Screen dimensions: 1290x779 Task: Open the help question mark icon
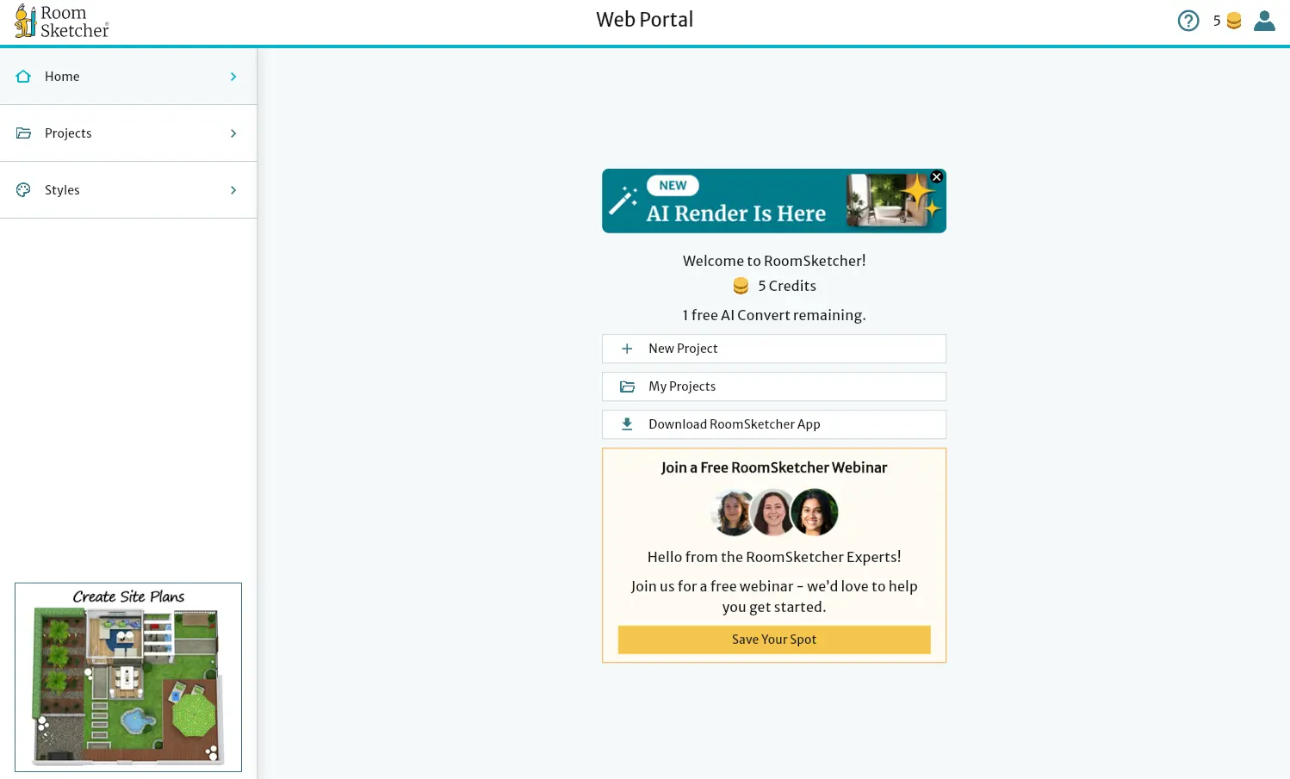(1188, 21)
